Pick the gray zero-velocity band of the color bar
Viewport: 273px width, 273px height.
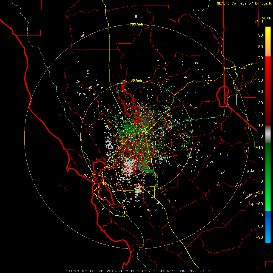(268, 134)
